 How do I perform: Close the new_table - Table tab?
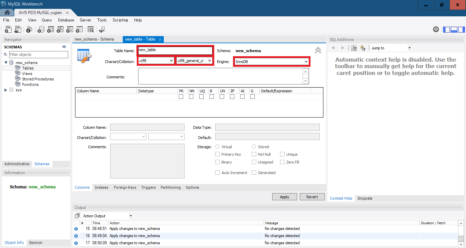[x=160, y=40]
